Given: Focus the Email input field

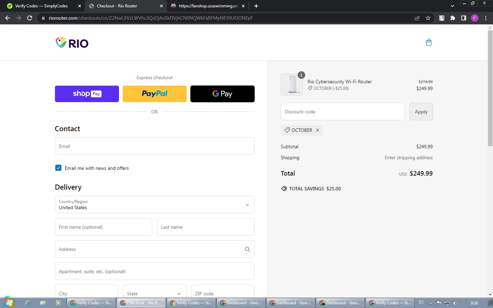Looking at the screenshot, I should click(x=154, y=146).
